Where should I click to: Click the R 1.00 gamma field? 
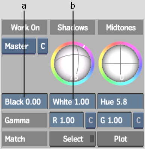67,120
